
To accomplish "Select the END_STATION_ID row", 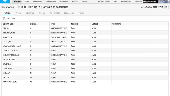I will click(85, 59).
